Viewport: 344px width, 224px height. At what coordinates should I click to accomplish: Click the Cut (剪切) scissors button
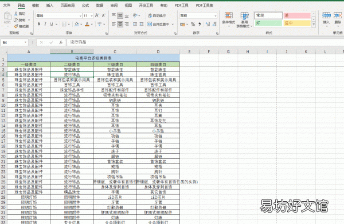[x=19, y=14]
